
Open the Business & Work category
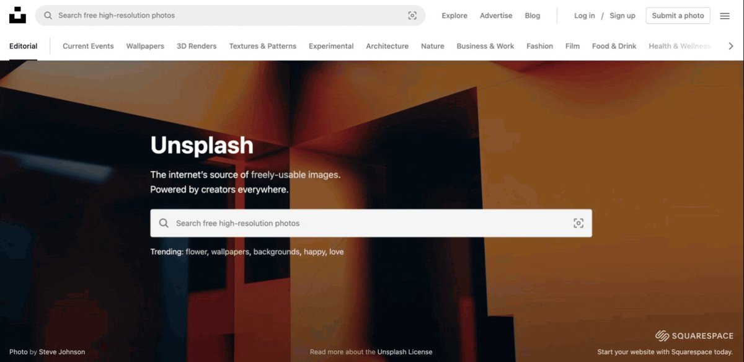click(485, 46)
